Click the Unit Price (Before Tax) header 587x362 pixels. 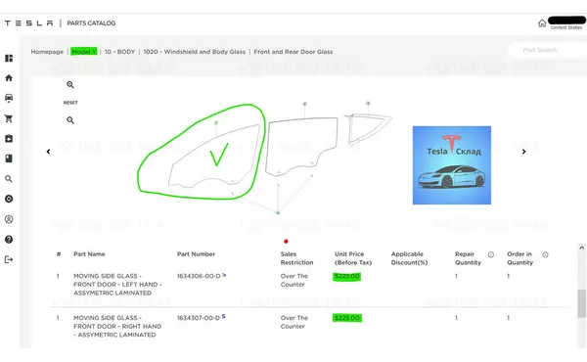coord(353,258)
